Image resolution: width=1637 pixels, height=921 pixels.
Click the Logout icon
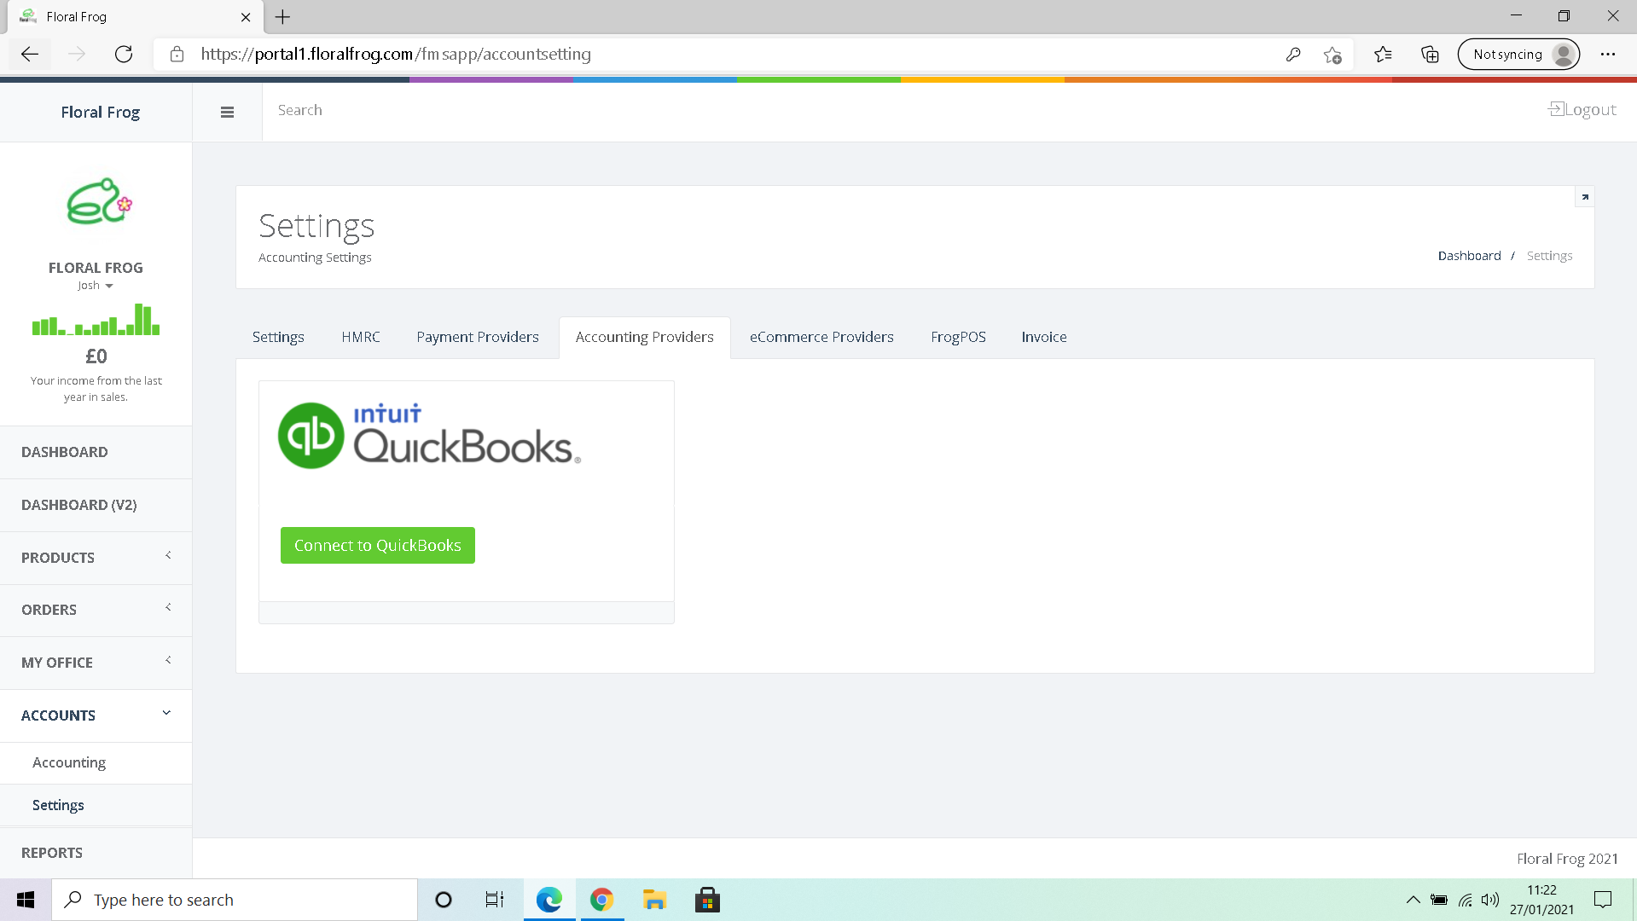point(1556,109)
